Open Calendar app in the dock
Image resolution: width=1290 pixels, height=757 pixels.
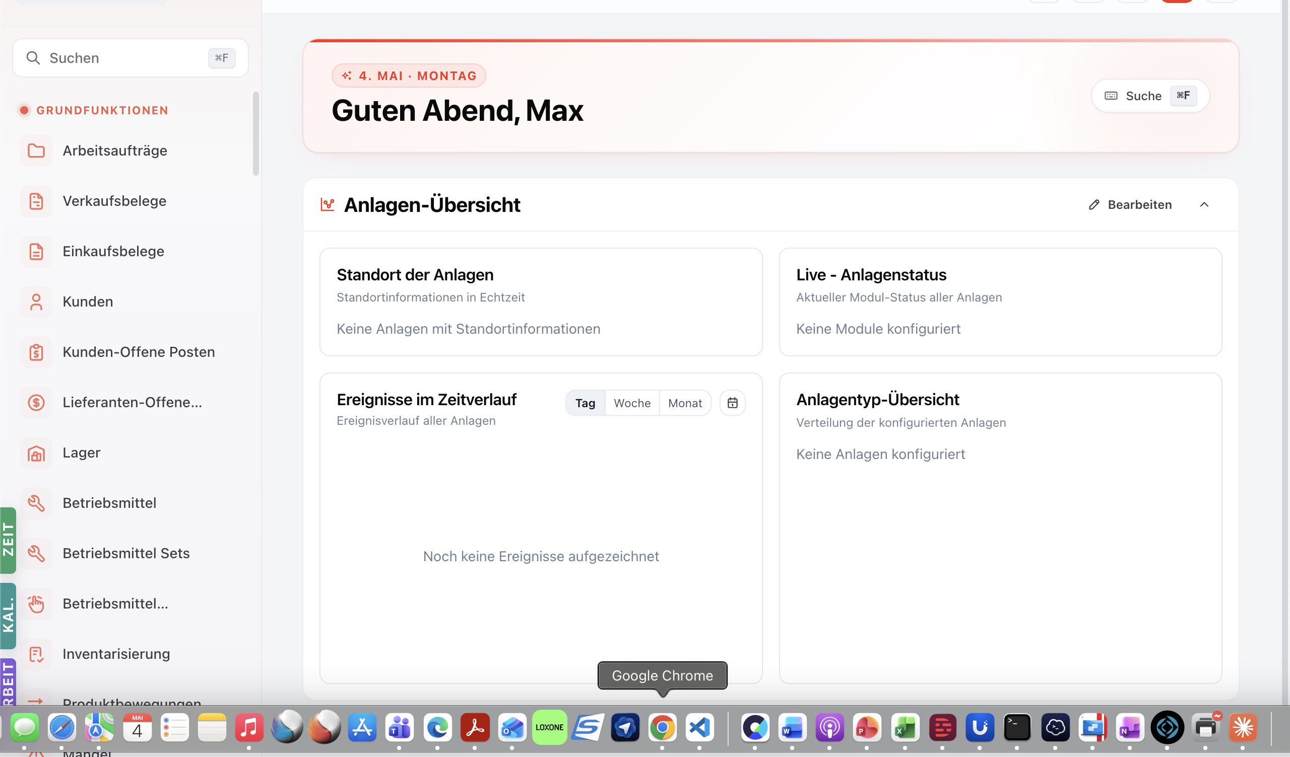(x=137, y=727)
